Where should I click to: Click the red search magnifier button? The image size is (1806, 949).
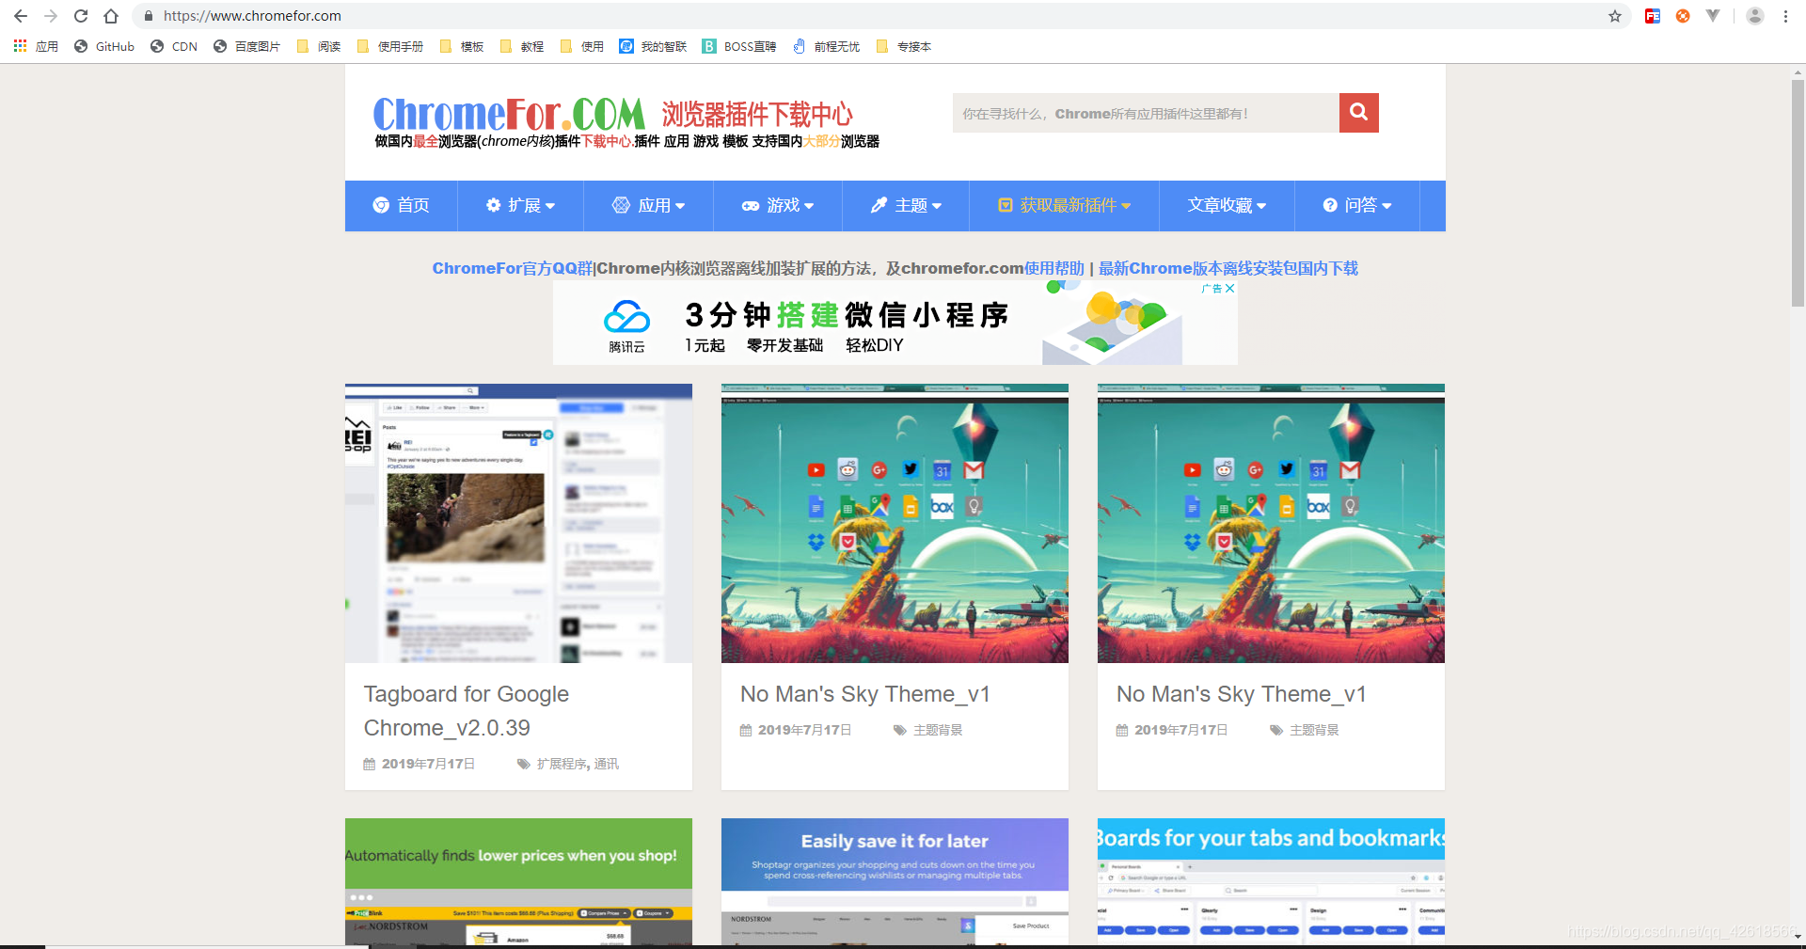point(1359,113)
